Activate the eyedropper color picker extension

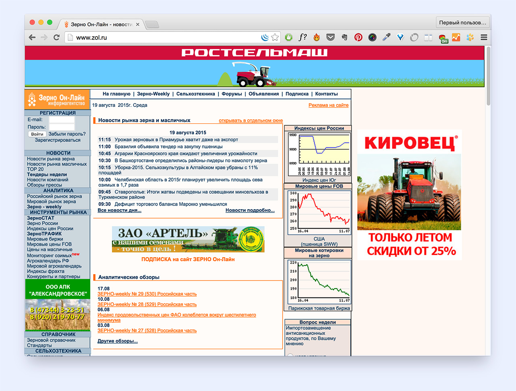coord(386,37)
